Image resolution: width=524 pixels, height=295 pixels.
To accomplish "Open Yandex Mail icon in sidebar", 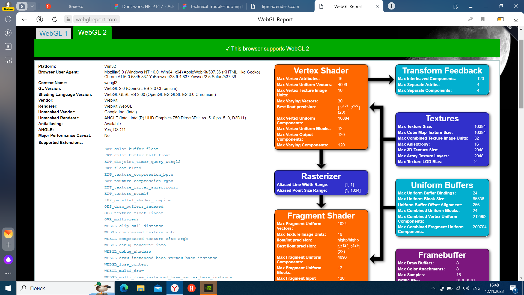I will coord(8,234).
